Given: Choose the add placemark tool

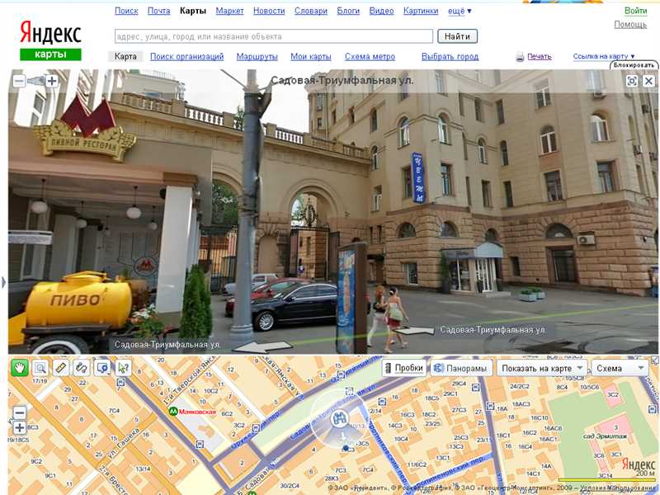Looking at the screenshot, I should pos(102,368).
